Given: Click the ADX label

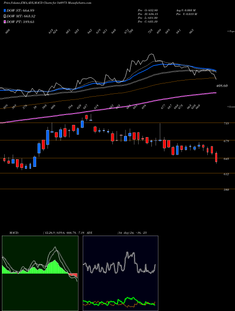Looking at the screenshot, I should (89, 233).
